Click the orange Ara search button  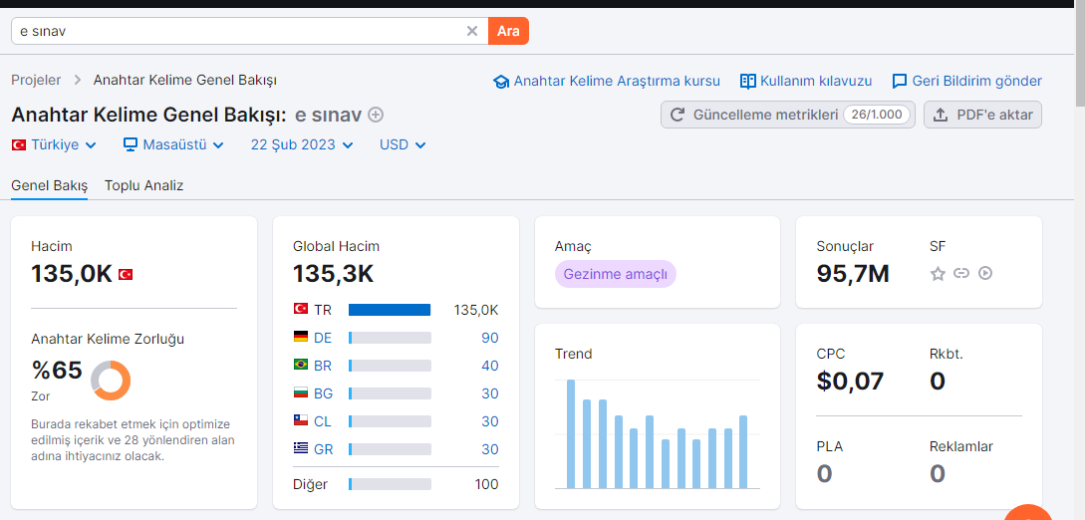coord(508,31)
